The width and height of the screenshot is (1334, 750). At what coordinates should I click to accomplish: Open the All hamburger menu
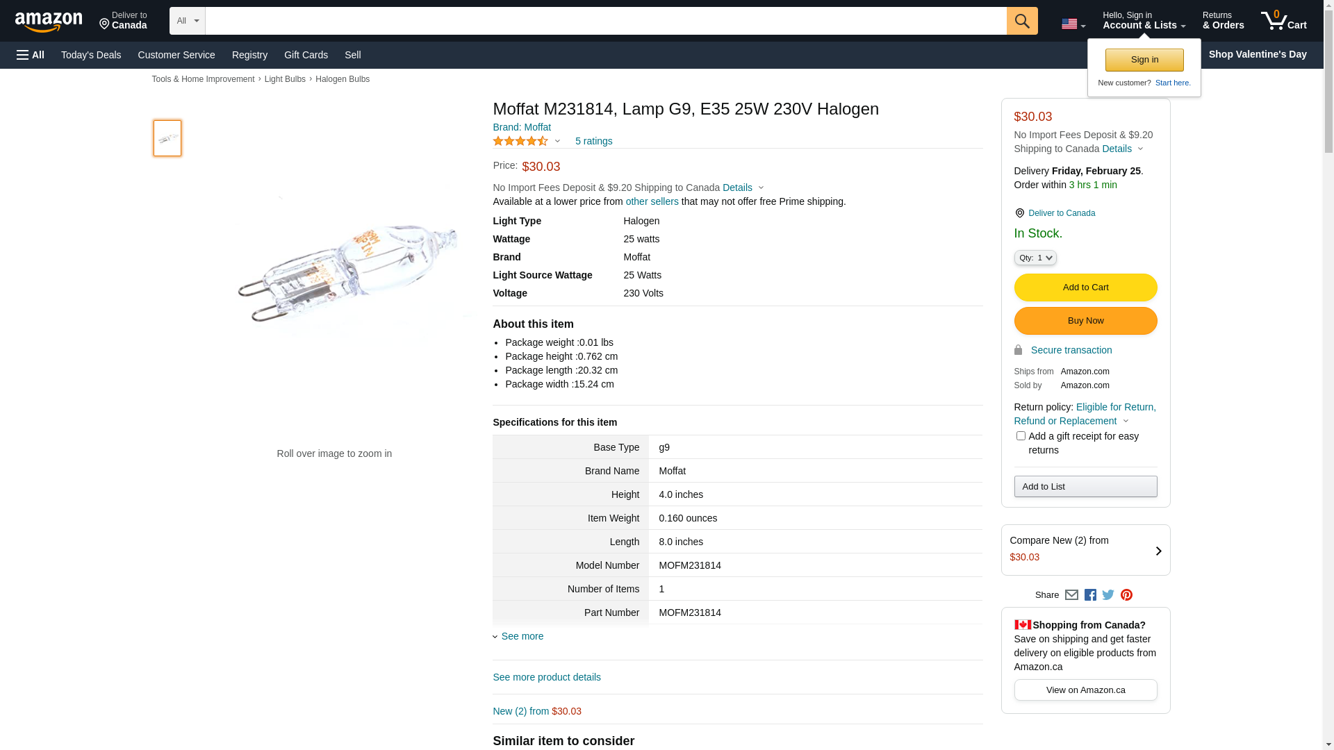click(x=31, y=55)
